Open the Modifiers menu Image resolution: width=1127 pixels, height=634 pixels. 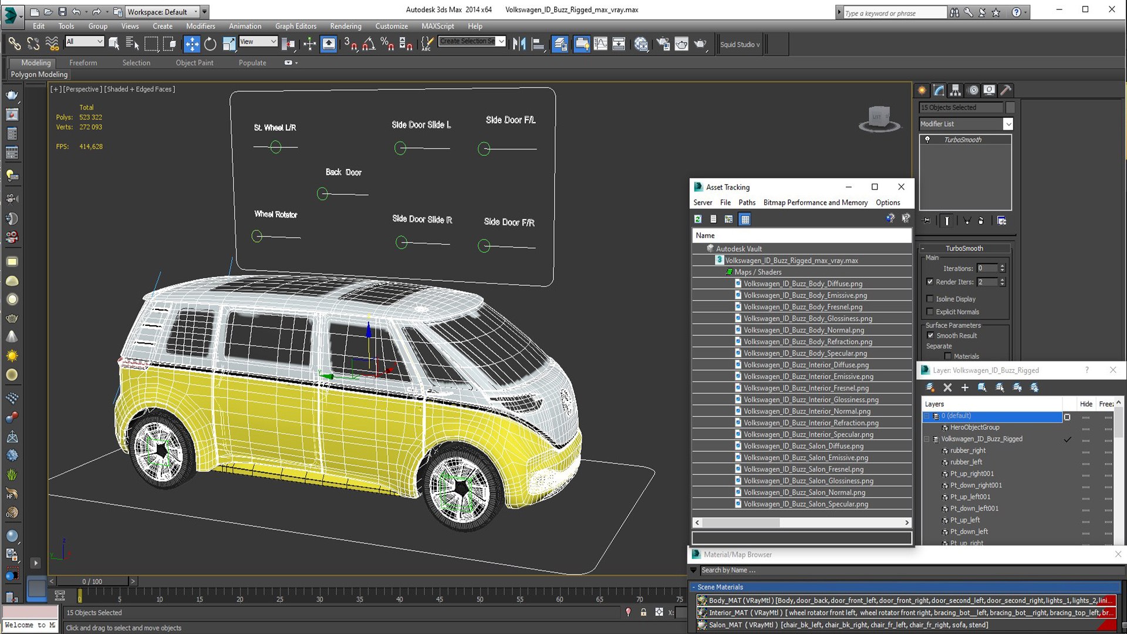pyautogui.click(x=200, y=26)
